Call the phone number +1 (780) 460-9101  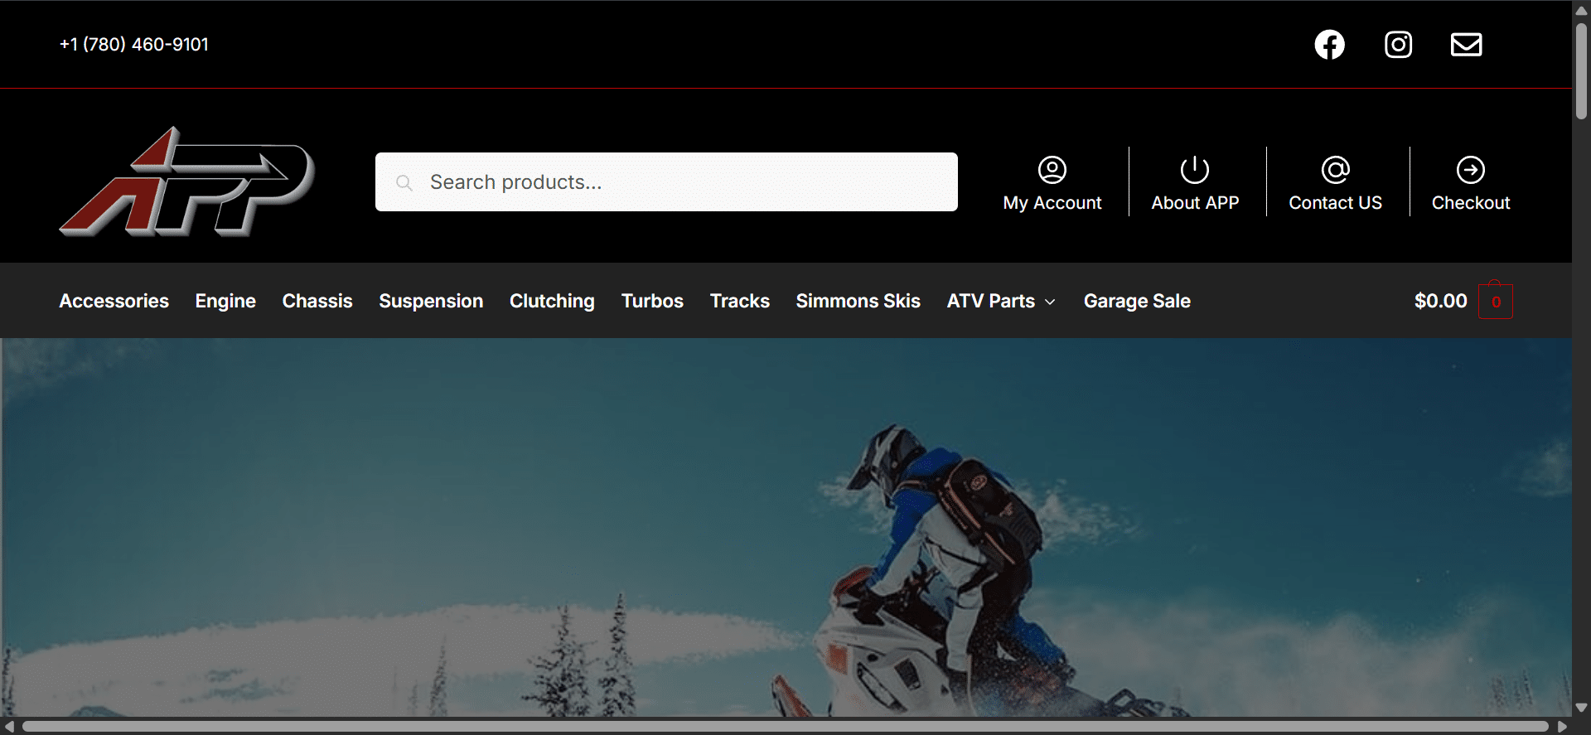(x=134, y=45)
